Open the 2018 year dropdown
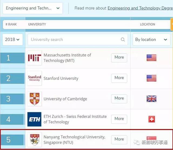 click(12, 40)
